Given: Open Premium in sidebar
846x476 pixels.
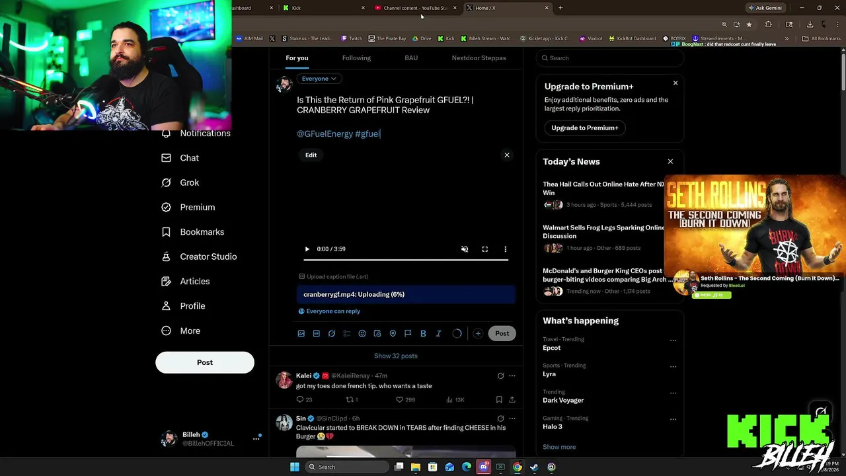Looking at the screenshot, I should 188,208.
